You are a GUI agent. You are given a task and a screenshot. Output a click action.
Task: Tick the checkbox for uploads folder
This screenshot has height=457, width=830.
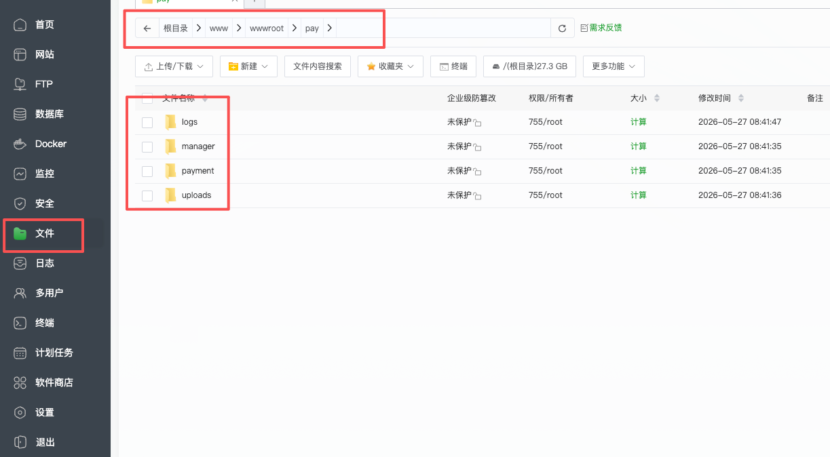pyautogui.click(x=147, y=196)
